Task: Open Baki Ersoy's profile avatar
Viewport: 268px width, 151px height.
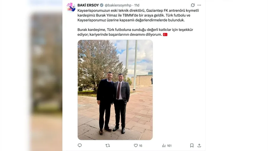Action: [x=71, y=7]
